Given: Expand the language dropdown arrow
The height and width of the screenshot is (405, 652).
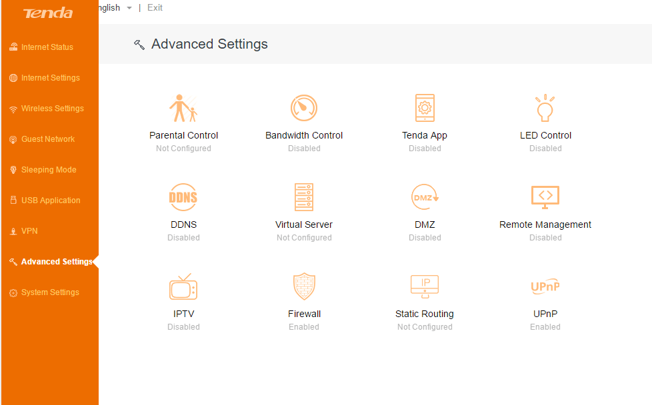Looking at the screenshot, I should (x=129, y=8).
